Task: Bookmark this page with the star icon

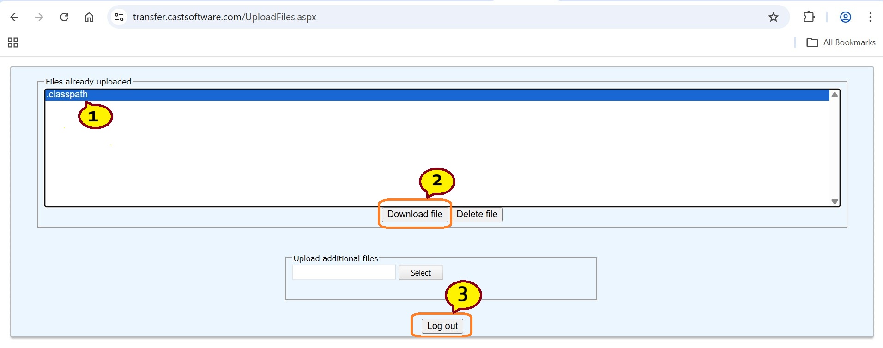Action: [773, 17]
